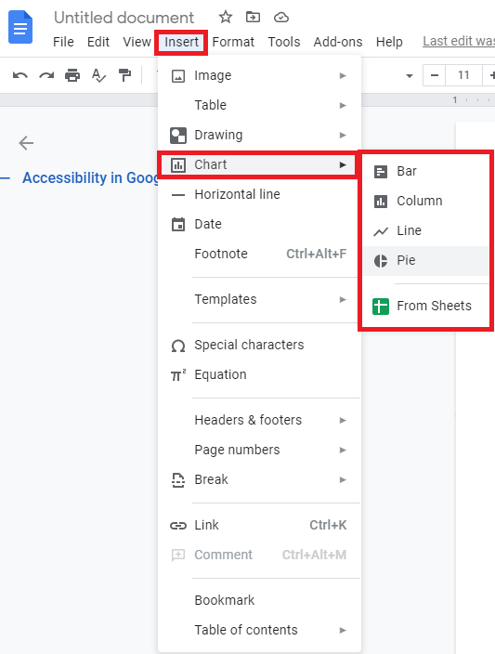Image resolution: width=495 pixels, height=654 pixels.
Task: Check the cloud save status icon
Action: tap(281, 18)
